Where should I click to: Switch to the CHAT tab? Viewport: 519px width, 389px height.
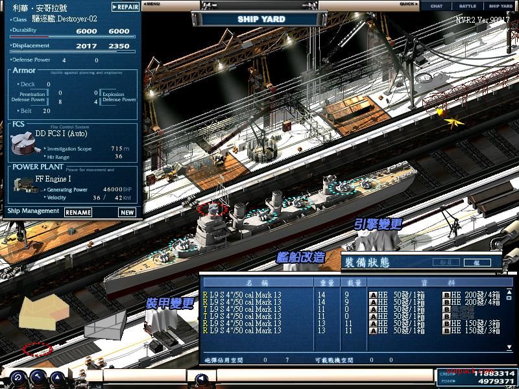(437, 6)
